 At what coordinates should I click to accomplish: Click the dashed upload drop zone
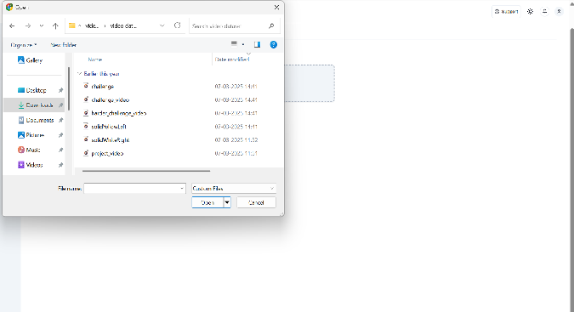(x=310, y=83)
